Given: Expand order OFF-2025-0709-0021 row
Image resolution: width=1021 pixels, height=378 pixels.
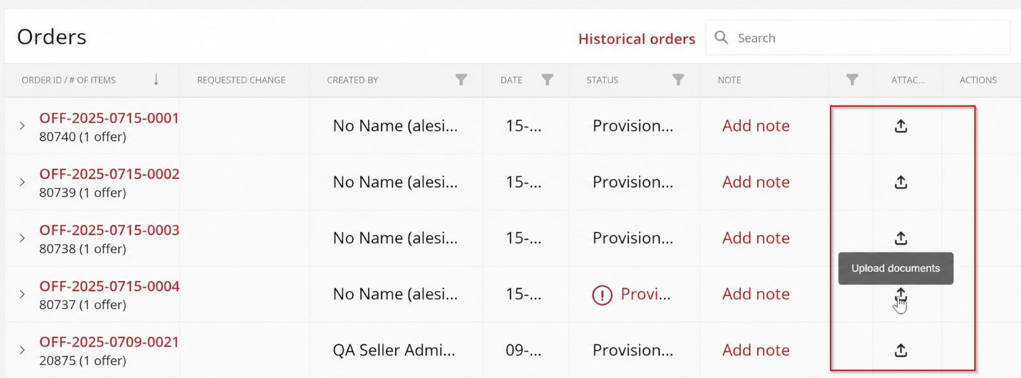Looking at the screenshot, I should pos(22,350).
